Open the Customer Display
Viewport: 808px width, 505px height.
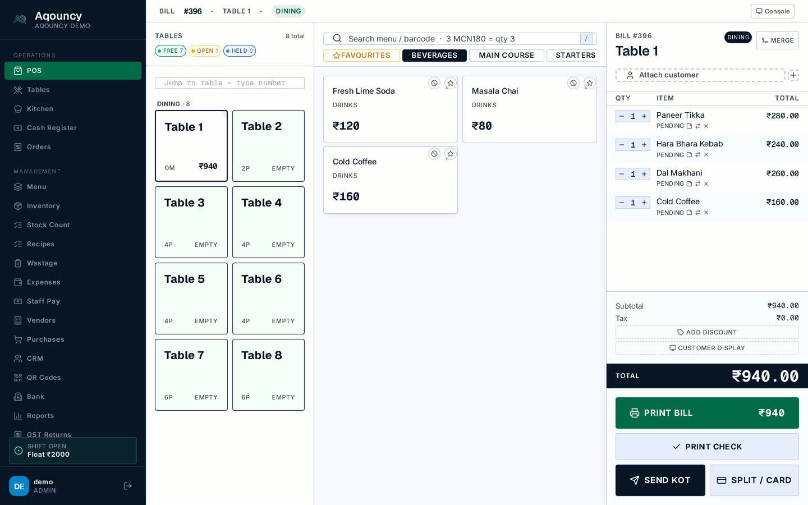(x=707, y=348)
